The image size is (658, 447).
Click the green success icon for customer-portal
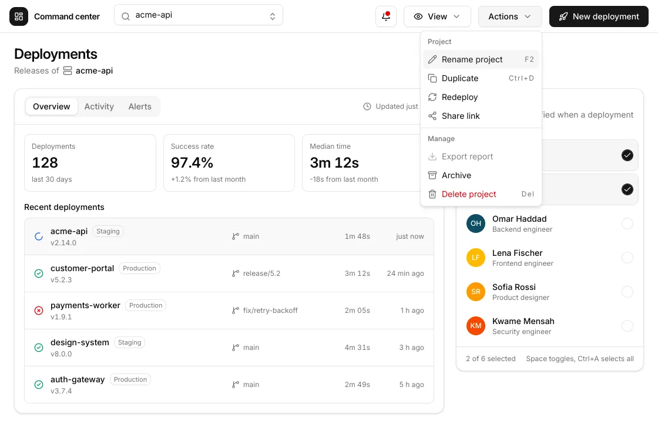(x=39, y=273)
